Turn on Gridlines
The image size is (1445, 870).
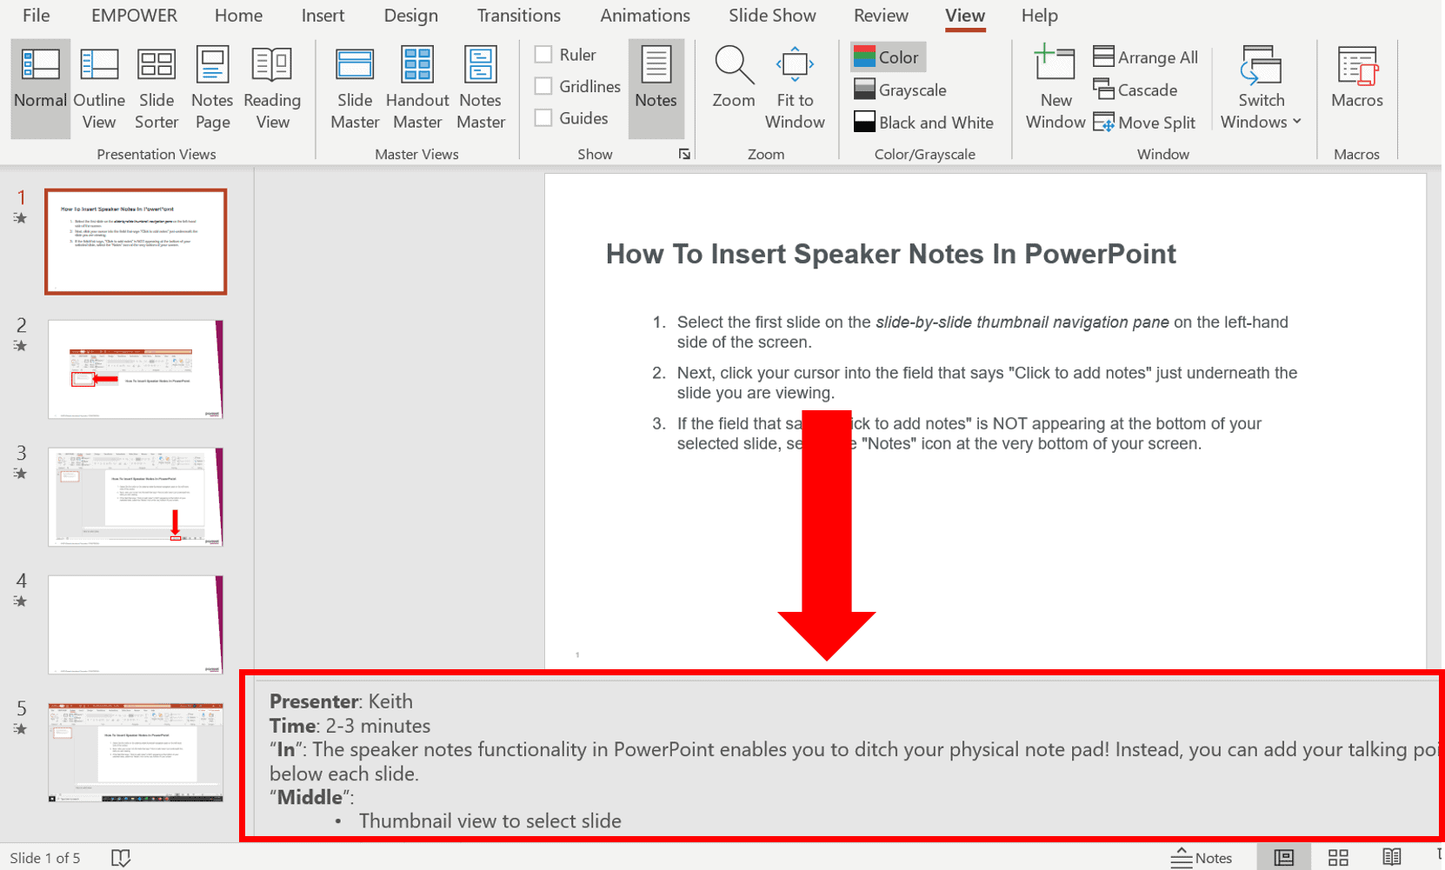point(543,86)
